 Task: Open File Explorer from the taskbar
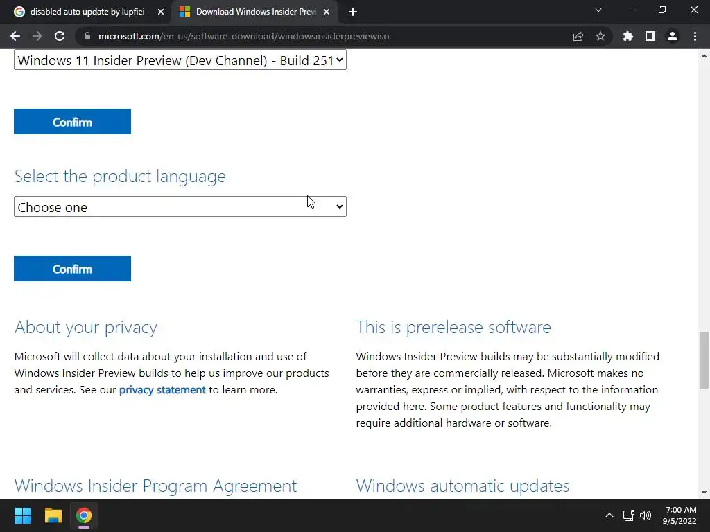pos(53,515)
